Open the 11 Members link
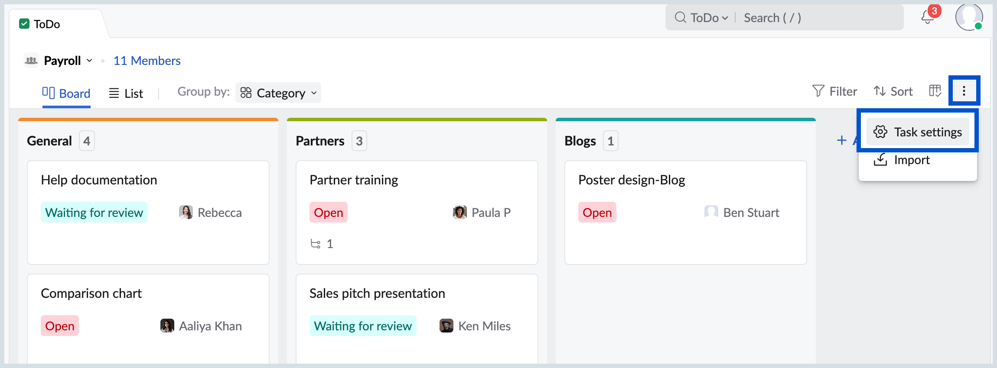Screen dimensions: 997x368 (147, 61)
